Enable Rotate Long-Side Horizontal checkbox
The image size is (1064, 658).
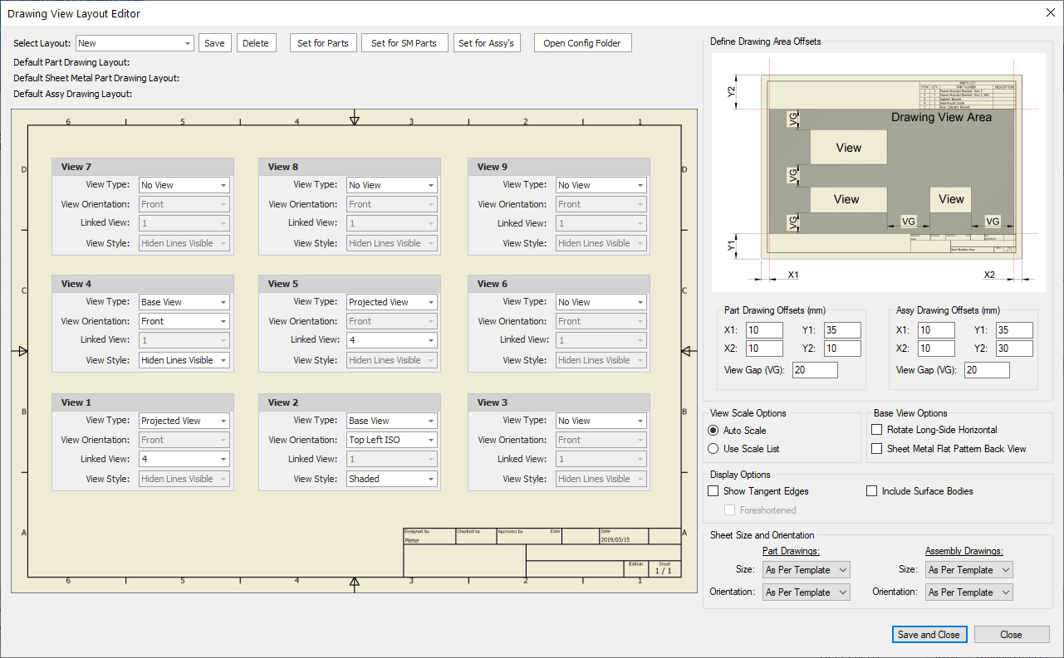click(877, 430)
